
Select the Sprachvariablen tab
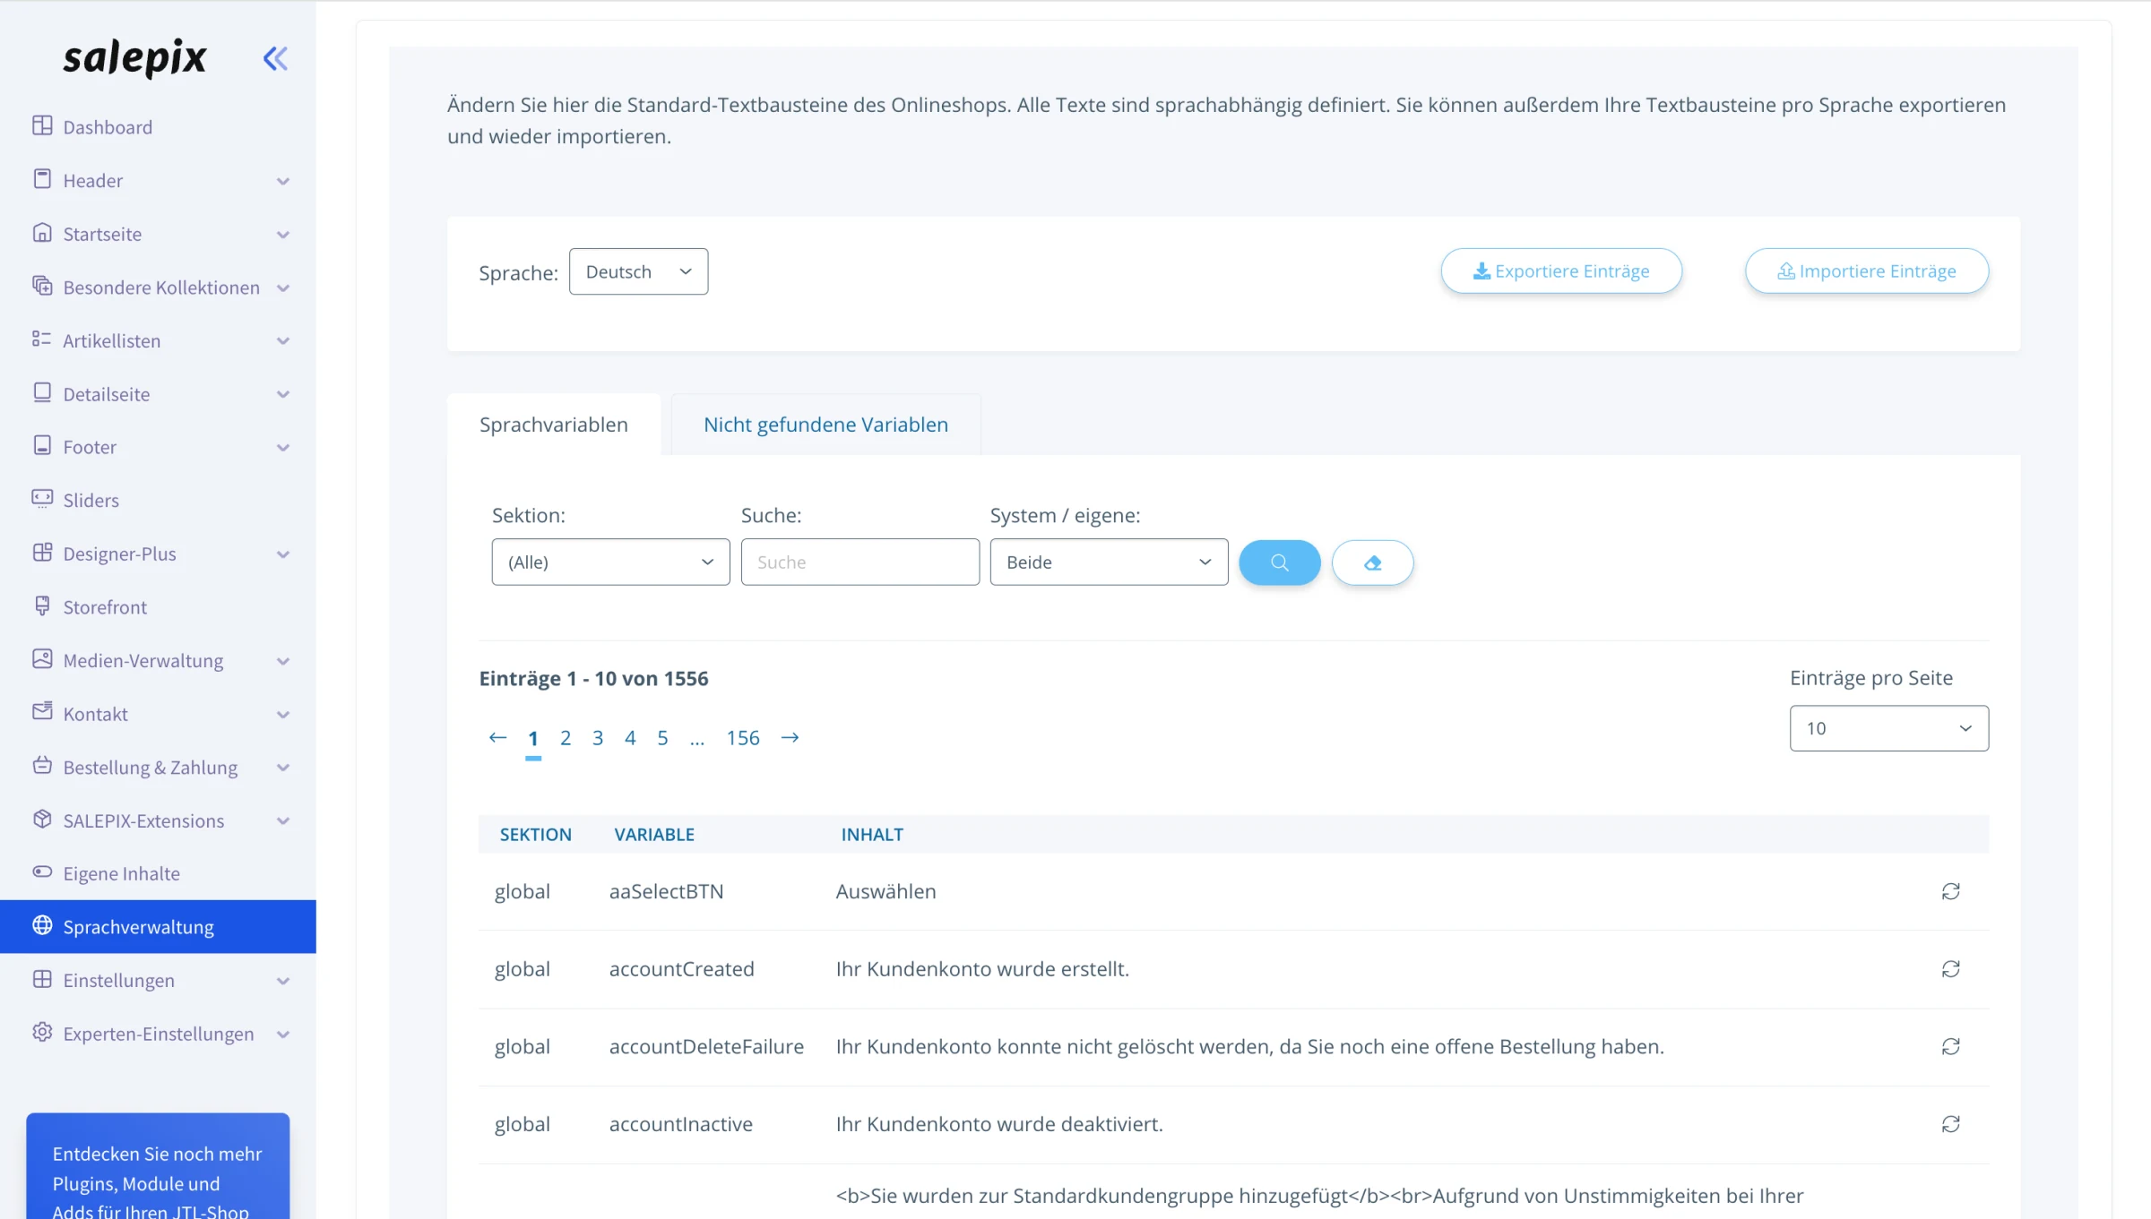tap(554, 425)
